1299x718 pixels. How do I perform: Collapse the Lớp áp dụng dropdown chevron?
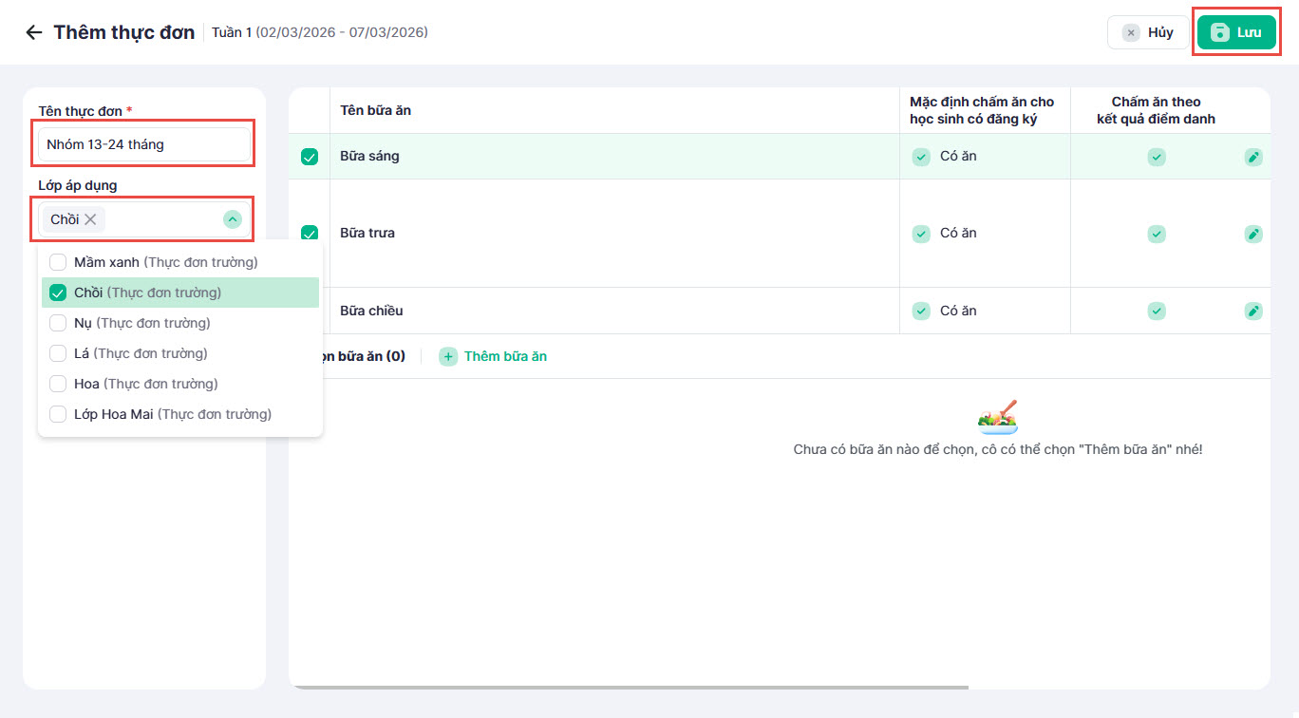[233, 219]
